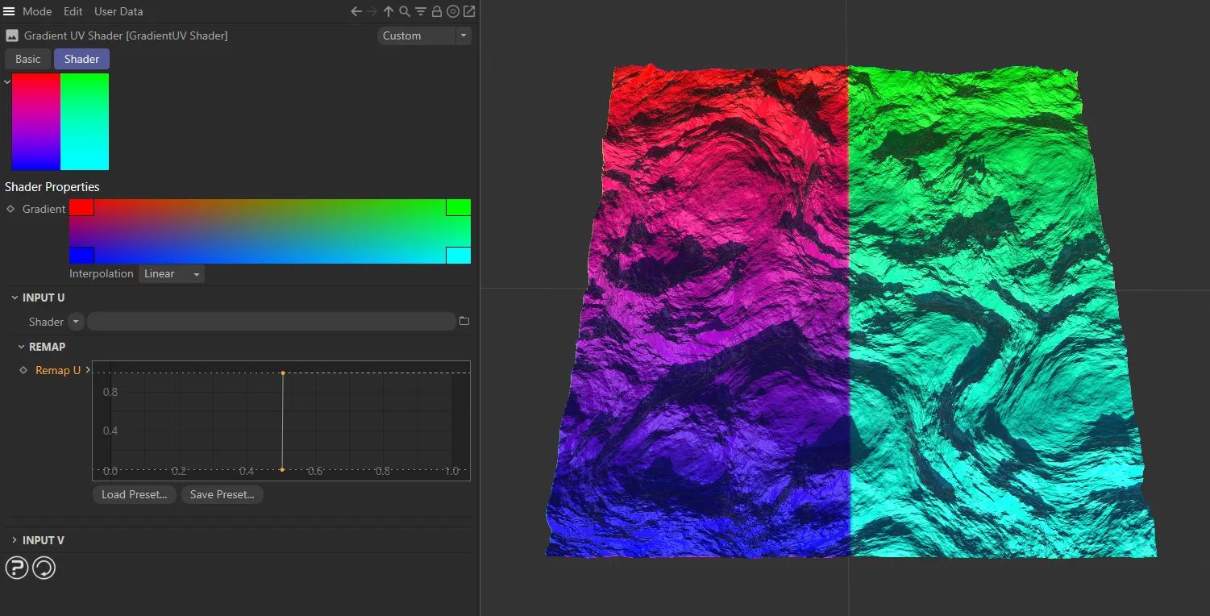Image resolution: width=1210 pixels, height=616 pixels.
Task: Click the filter icon in the attribute toolbar
Action: click(x=420, y=11)
